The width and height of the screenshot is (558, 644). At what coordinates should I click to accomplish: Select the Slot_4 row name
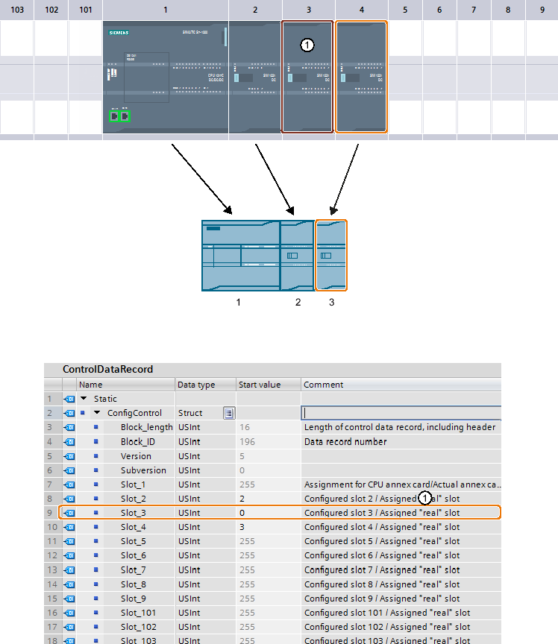click(134, 527)
